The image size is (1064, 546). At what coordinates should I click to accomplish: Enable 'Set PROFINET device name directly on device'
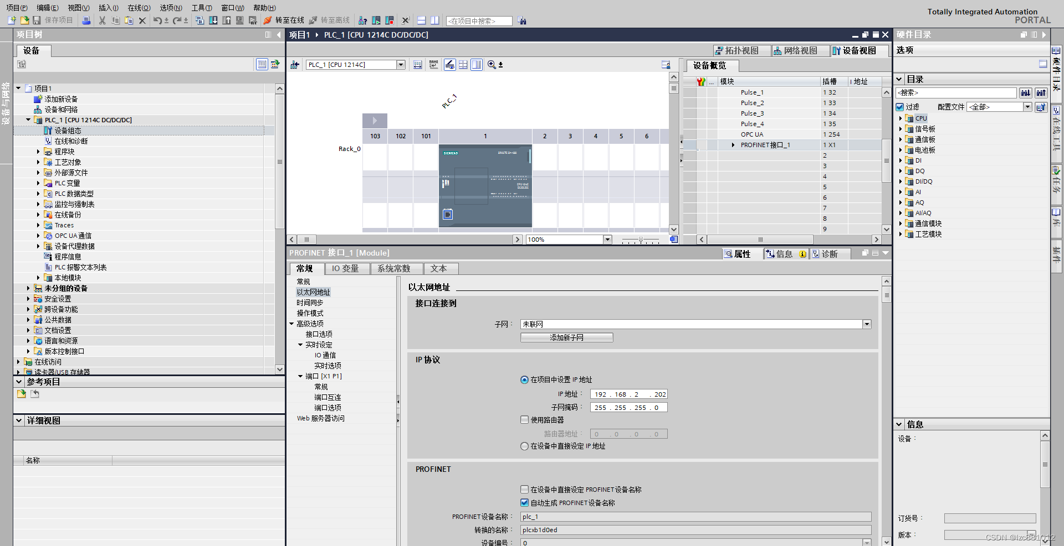pyautogui.click(x=524, y=490)
